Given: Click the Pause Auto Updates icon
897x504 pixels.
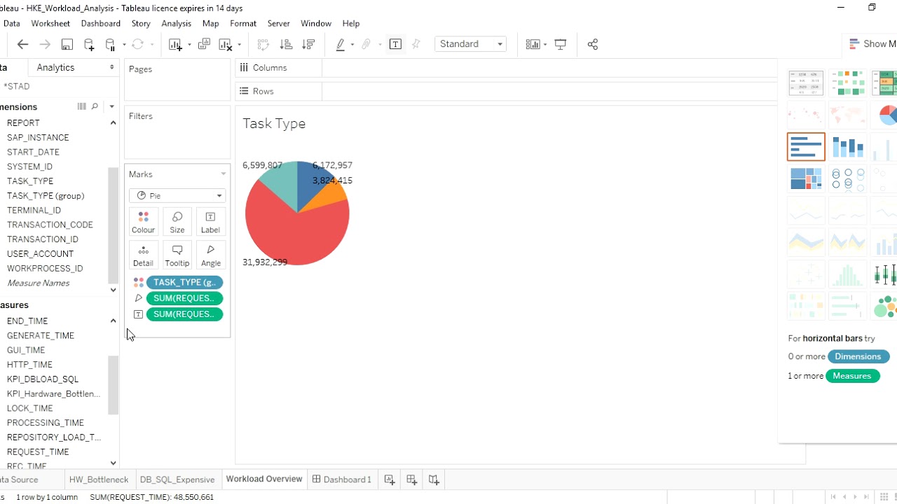Looking at the screenshot, I should click(x=110, y=44).
